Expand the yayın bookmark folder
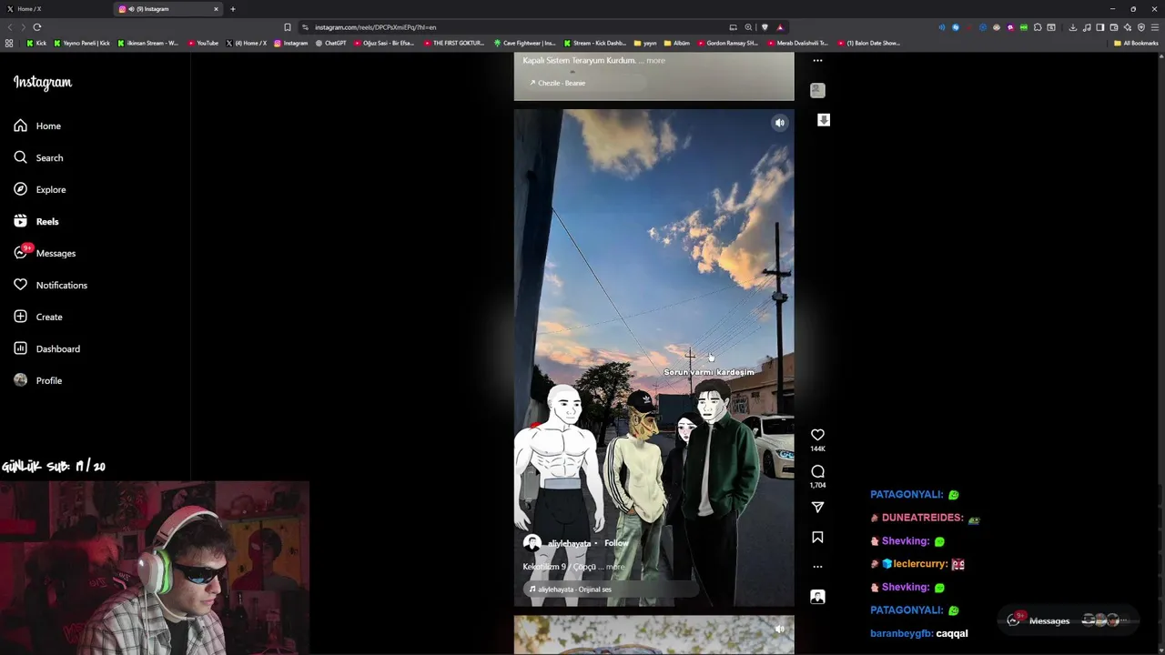The height and width of the screenshot is (655, 1165). 645,43
